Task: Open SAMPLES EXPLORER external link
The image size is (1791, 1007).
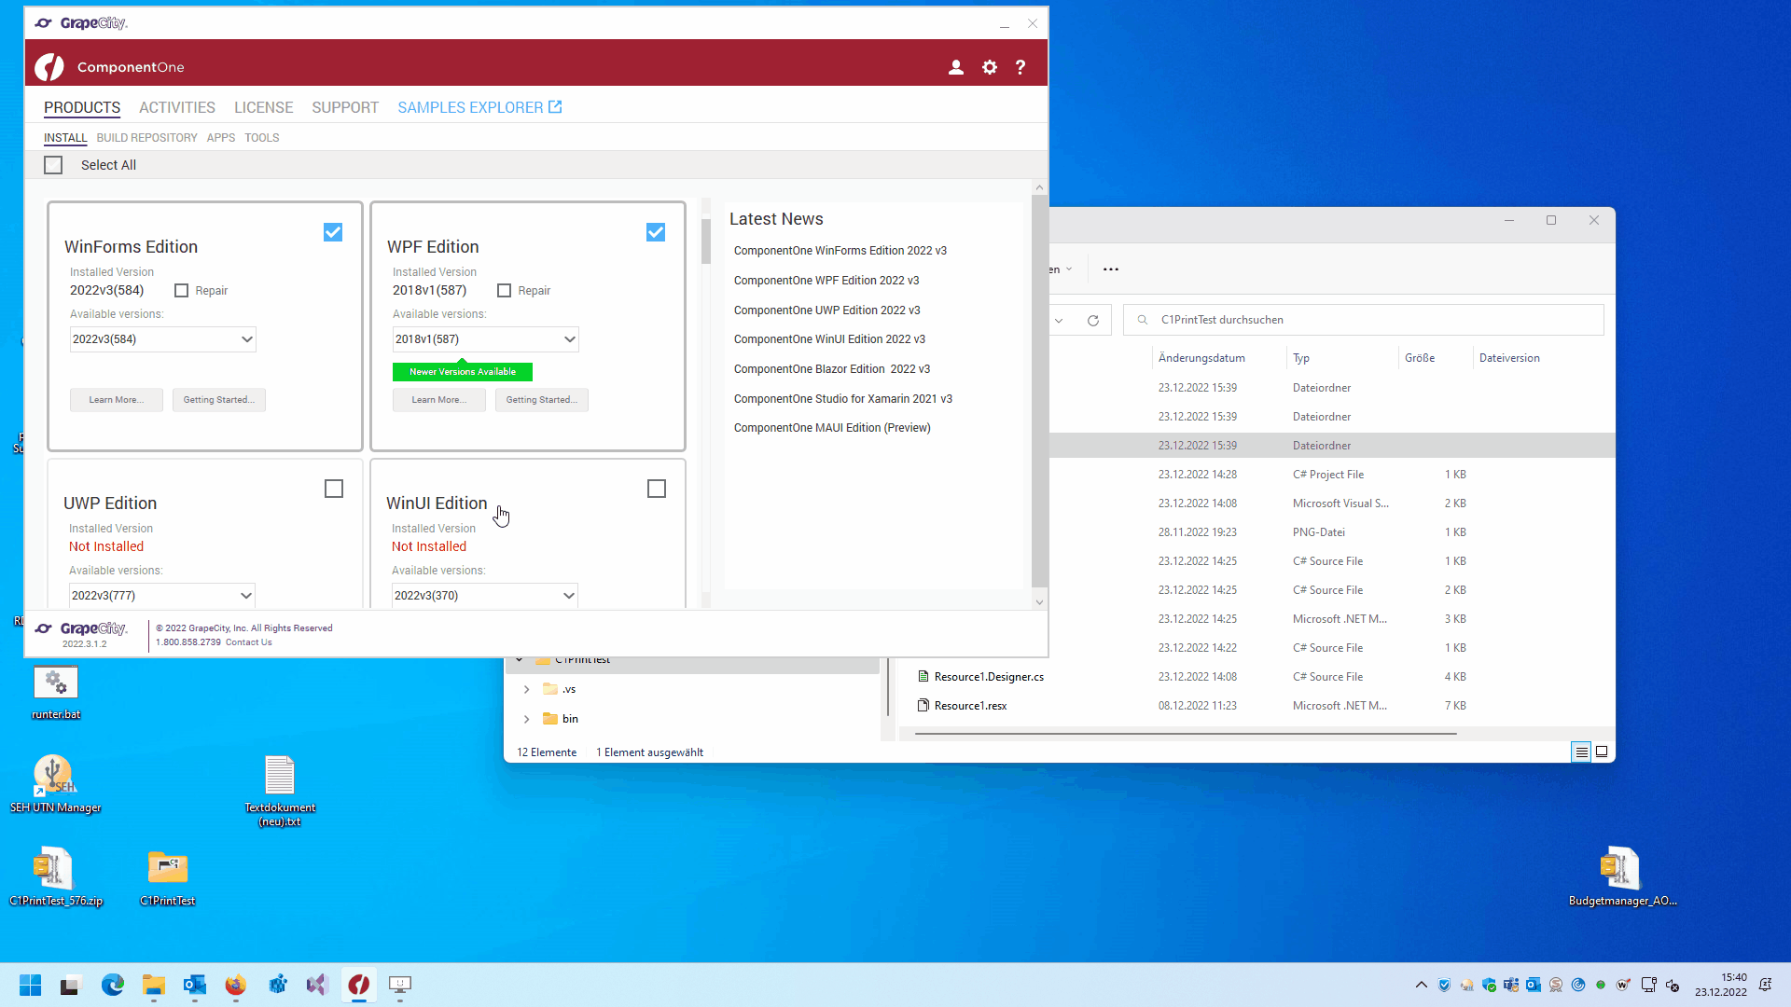Action: click(479, 107)
